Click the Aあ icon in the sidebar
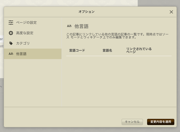Screen dimensions: 180x132 [11, 54]
